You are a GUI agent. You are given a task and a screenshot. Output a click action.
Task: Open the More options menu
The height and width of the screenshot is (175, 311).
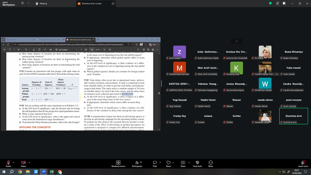click(210, 164)
